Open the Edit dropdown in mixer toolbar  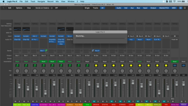point(11,8)
